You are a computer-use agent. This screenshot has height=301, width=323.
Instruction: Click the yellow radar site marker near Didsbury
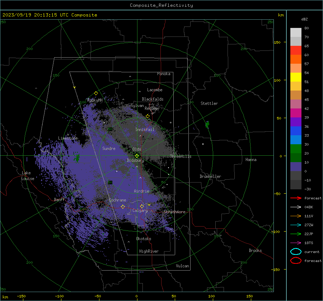click(x=137, y=156)
